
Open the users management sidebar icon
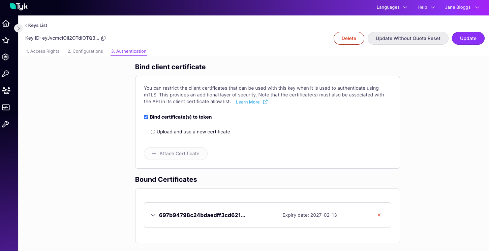[x=5, y=91]
